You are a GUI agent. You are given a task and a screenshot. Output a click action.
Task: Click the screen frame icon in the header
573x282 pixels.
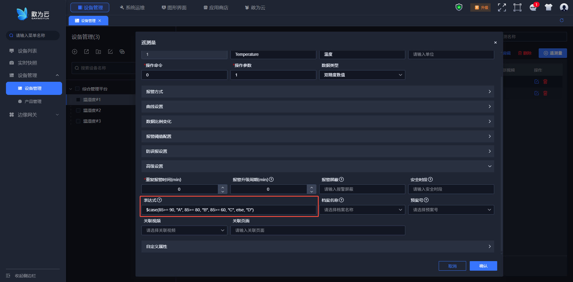517,7
